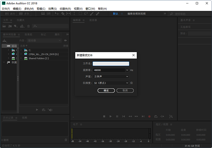The height and width of the screenshot is (148, 212).
Task: Click the 确定 button
Action: (x=106, y=91)
